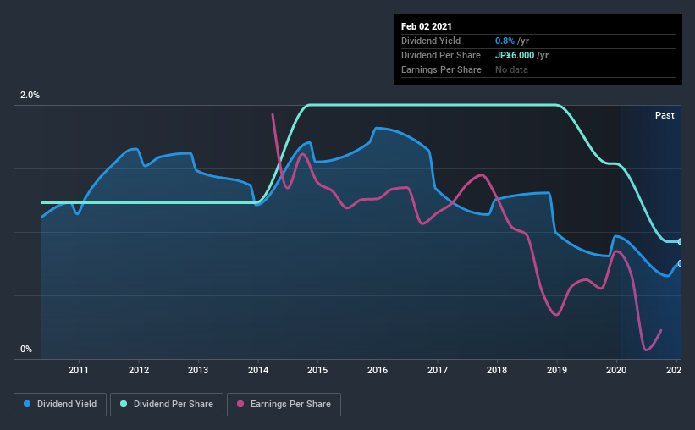Toggle the Dividend Yield legend button
695x430 pixels.
(x=60, y=405)
